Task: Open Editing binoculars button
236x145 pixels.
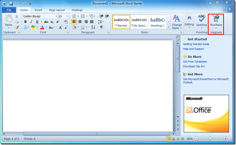Action: click(x=189, y=18)
